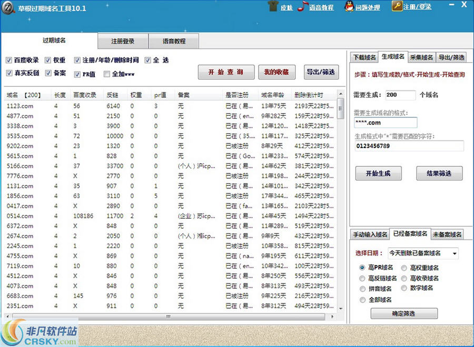Toggle the 备案 checkbox
Viewport: 474px width, 347px height.
click(x=48, y=73)
